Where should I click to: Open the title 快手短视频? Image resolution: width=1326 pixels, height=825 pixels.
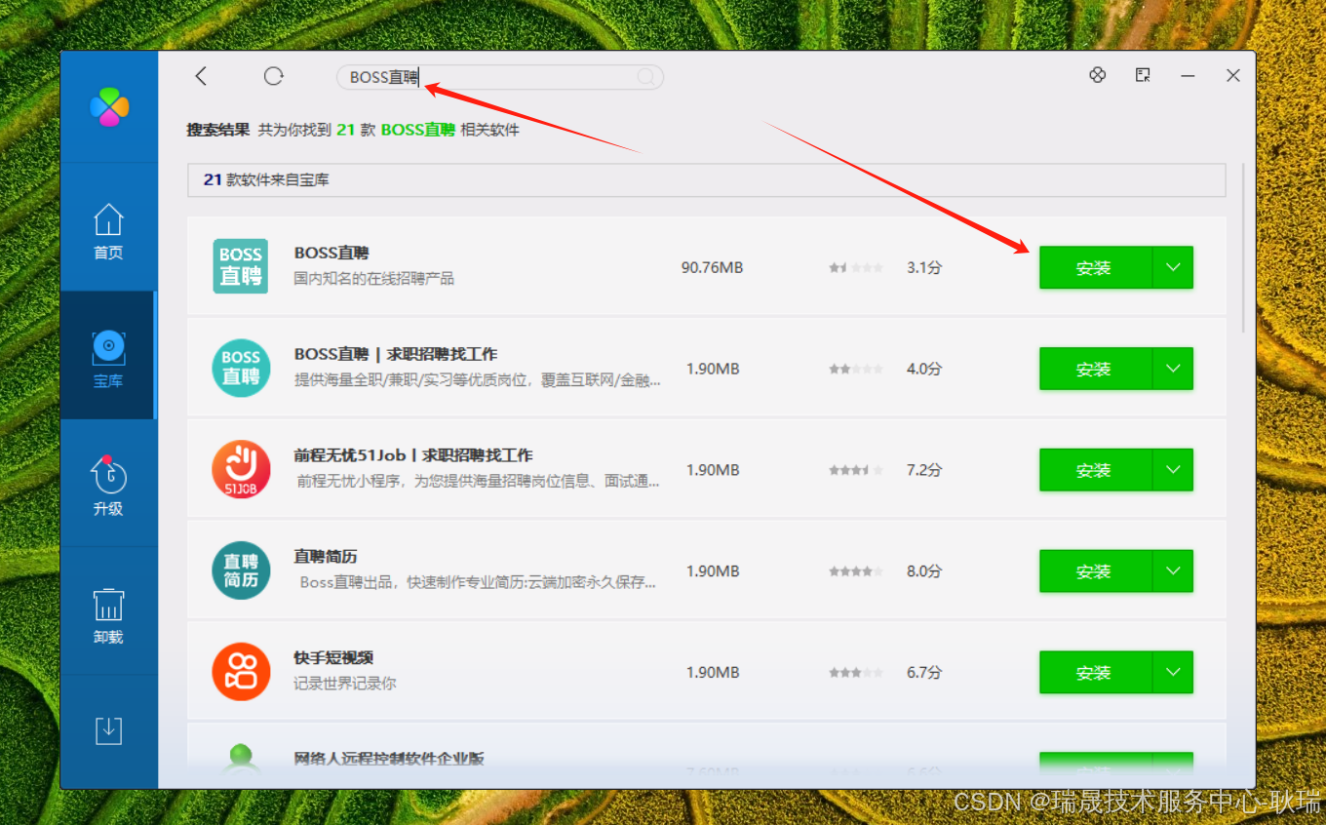(x=333, y=658)
